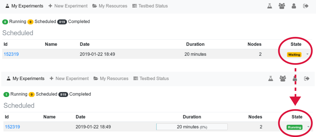Click the users group icon in lower navigation
The height and width of the screenshot is (137, 316).
283,79
